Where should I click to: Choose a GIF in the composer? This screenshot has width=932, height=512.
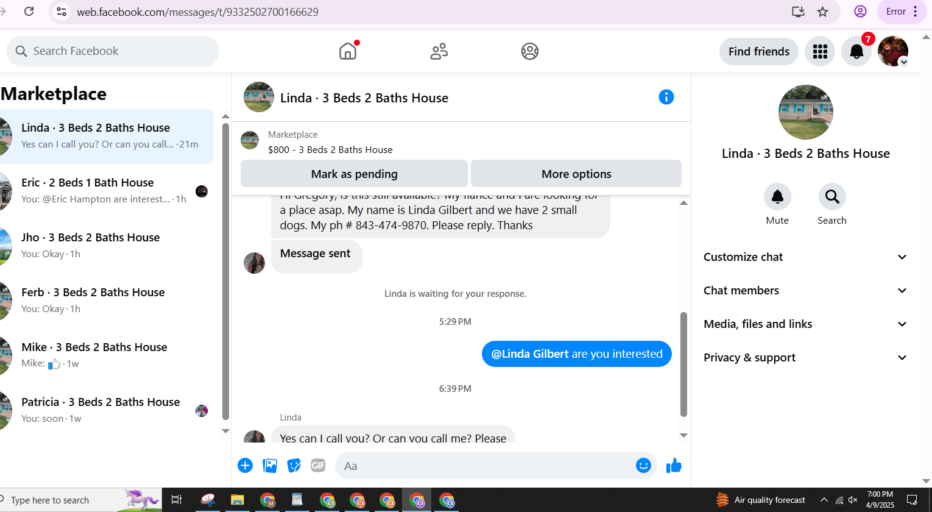(x=318, y=466)
